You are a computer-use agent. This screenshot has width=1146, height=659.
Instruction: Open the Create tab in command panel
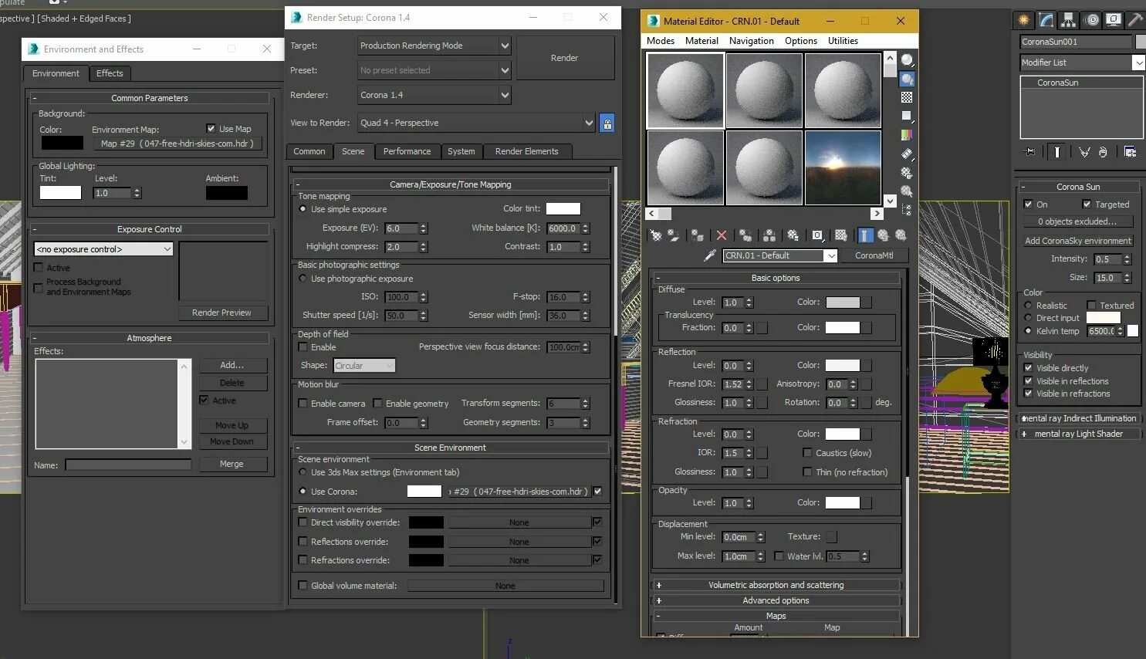click(1024, 20)
